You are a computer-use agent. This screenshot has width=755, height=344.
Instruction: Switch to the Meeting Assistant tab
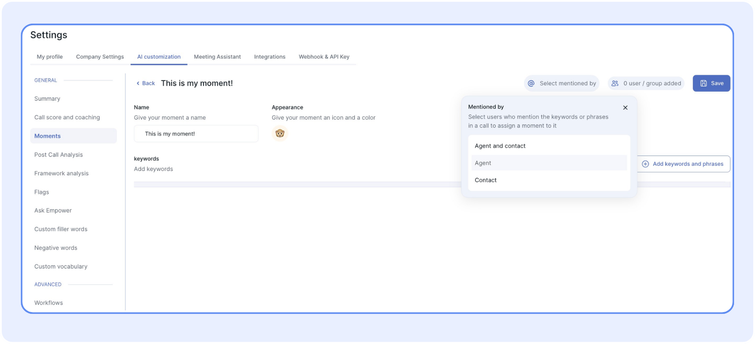217,57
